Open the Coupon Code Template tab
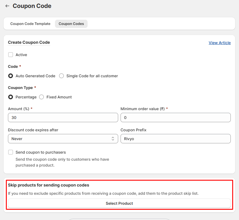 tap(30, 24)
